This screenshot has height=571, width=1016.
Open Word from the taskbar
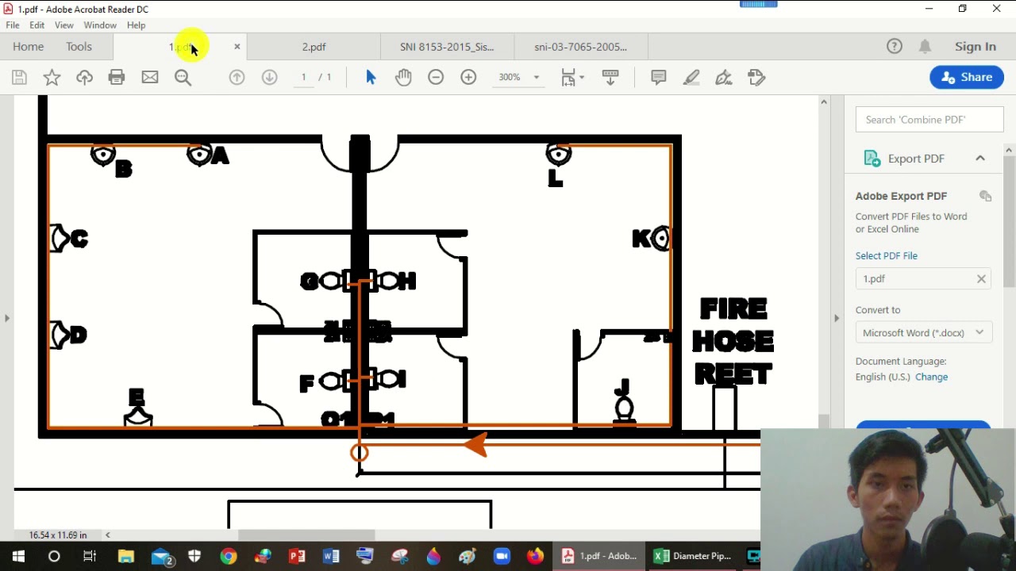tap(331, 557)
